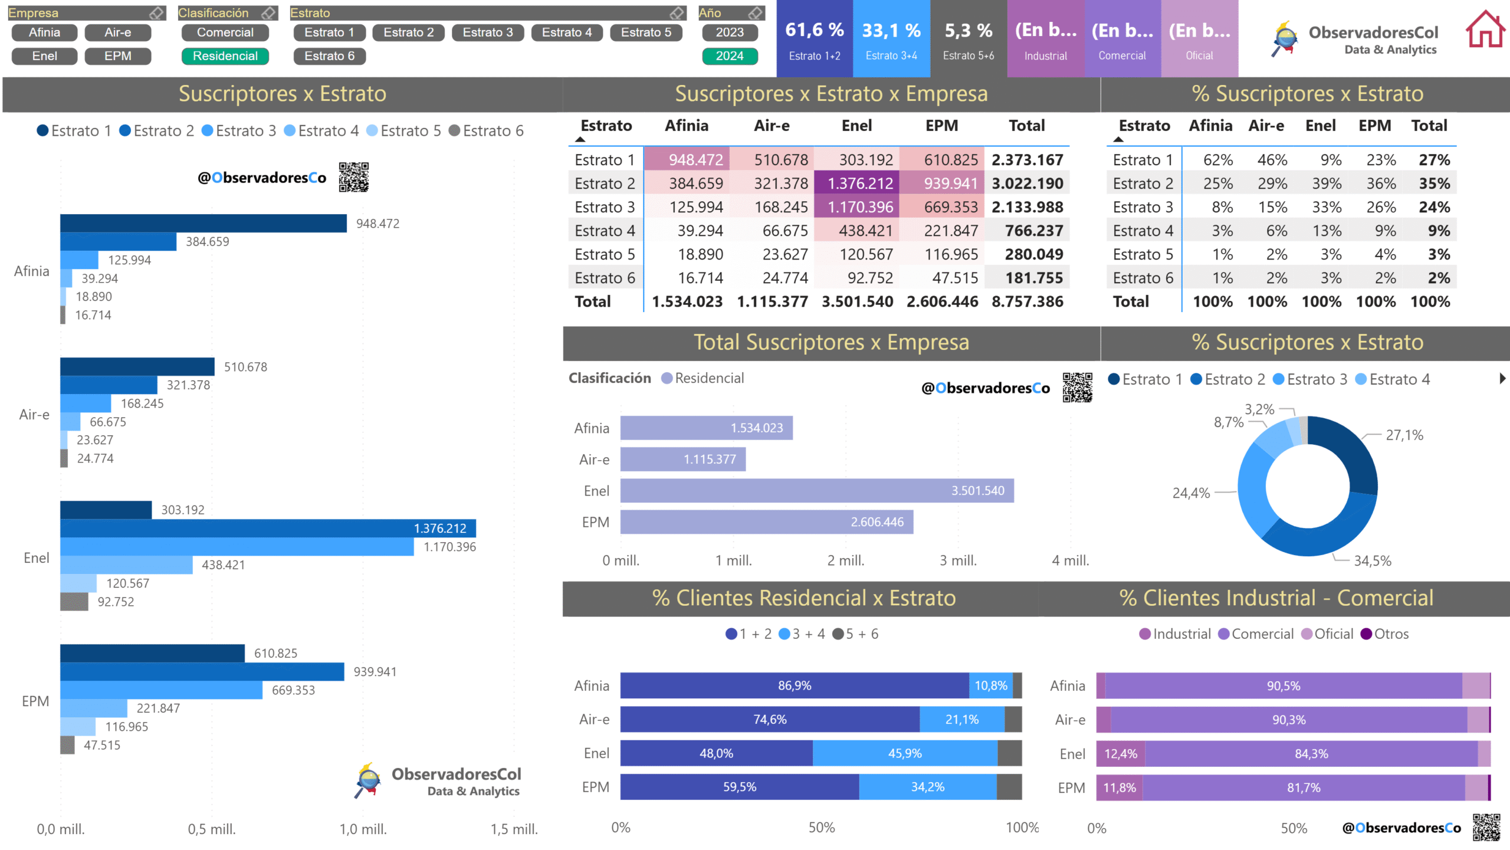Click the Estrato 1 legend color dot
The height and width of the screenshot is (850, 1510).
pos(42,130)
